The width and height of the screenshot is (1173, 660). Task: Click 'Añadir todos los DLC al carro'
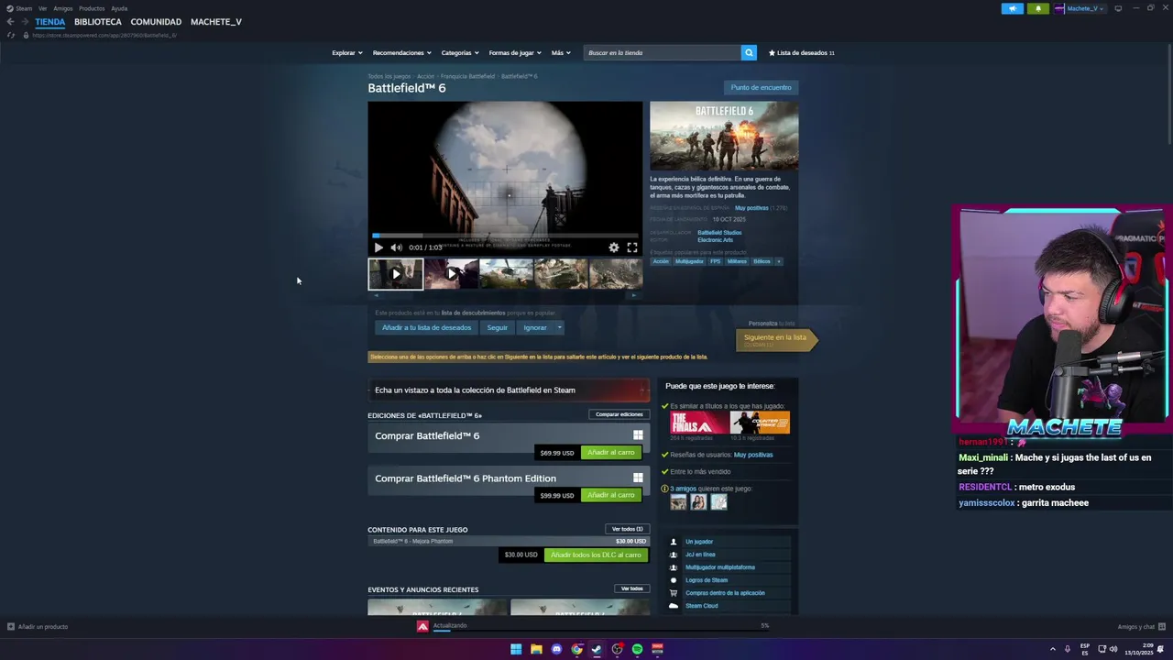pos(596,555)
